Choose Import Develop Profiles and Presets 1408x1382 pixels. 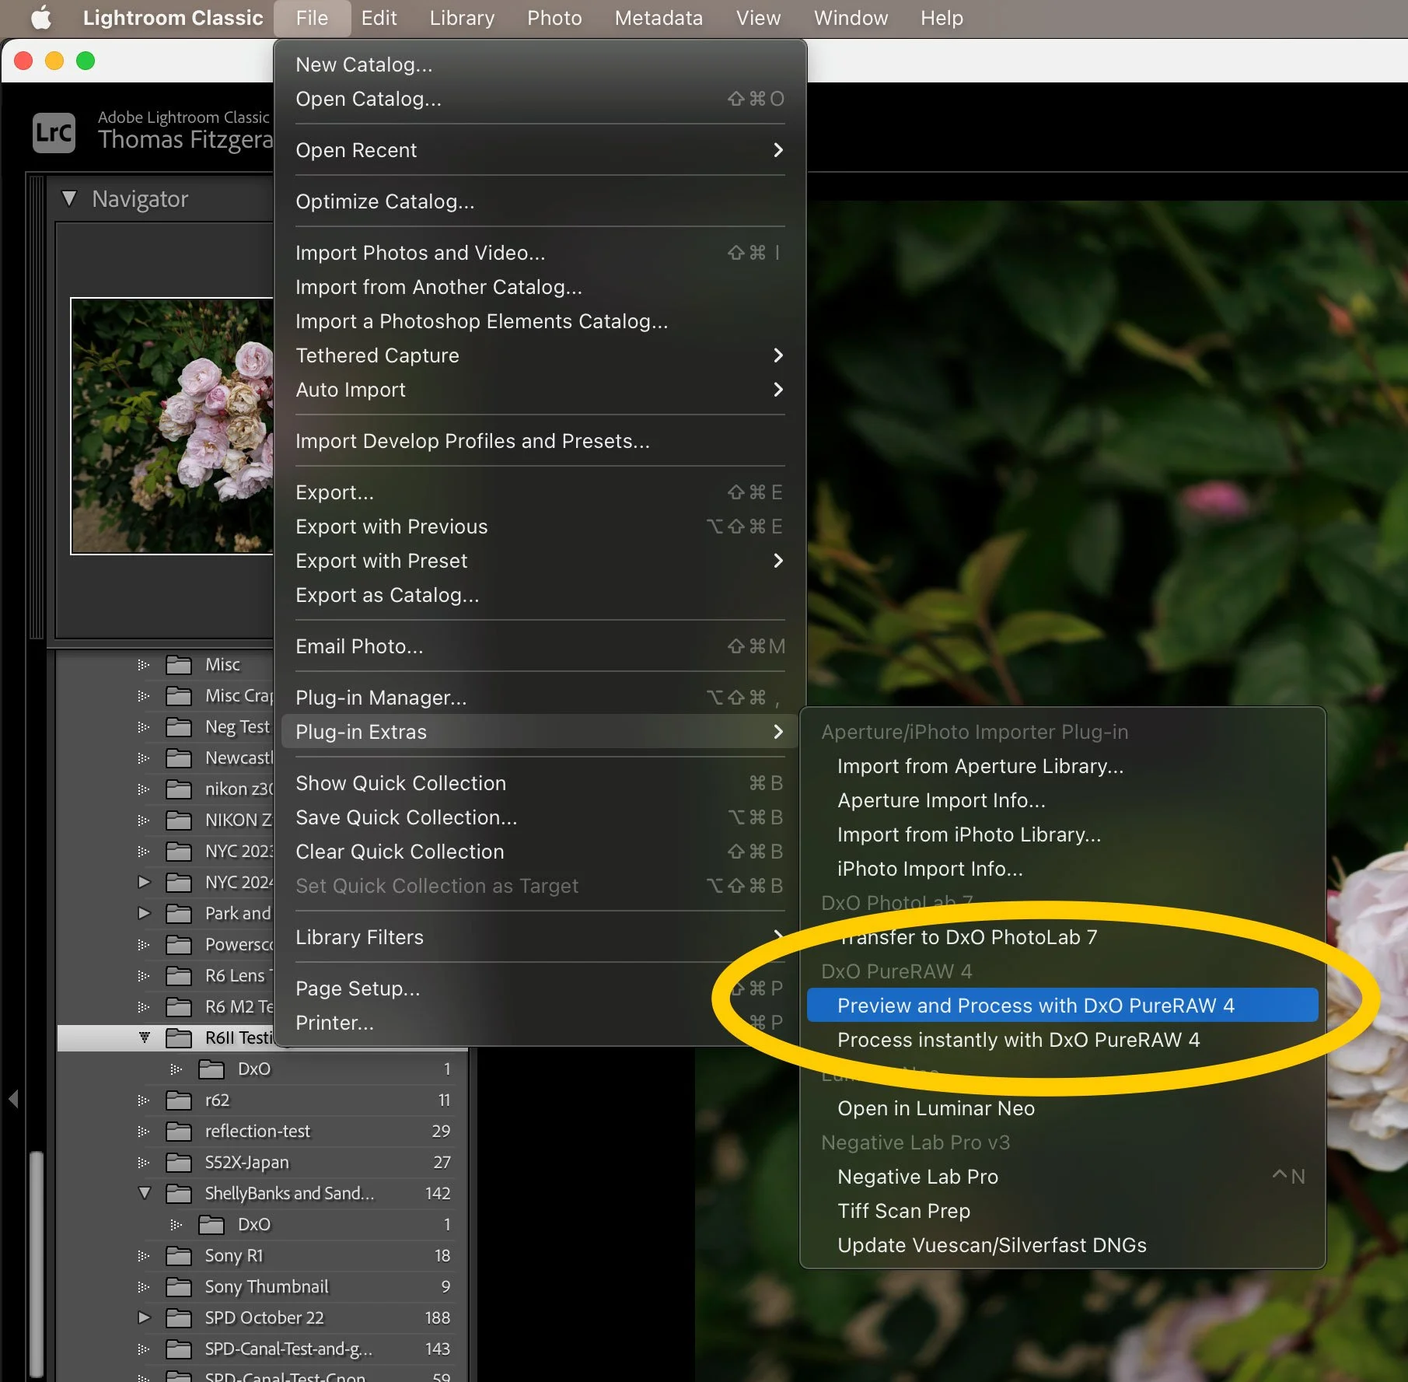point(540,441)
